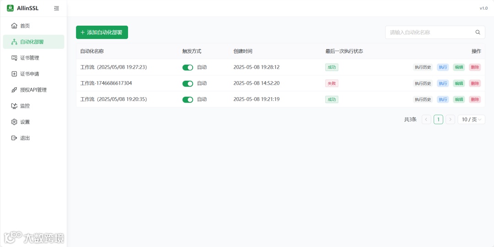
Task: Select 自动化部署 menu item
Action: (33, 42)
